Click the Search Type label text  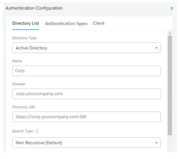click(x=23, y=131)
